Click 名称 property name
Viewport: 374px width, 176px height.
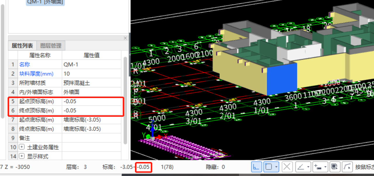click(25, 64)
